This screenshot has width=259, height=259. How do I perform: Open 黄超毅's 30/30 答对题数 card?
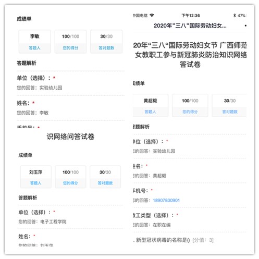(229, 105)
